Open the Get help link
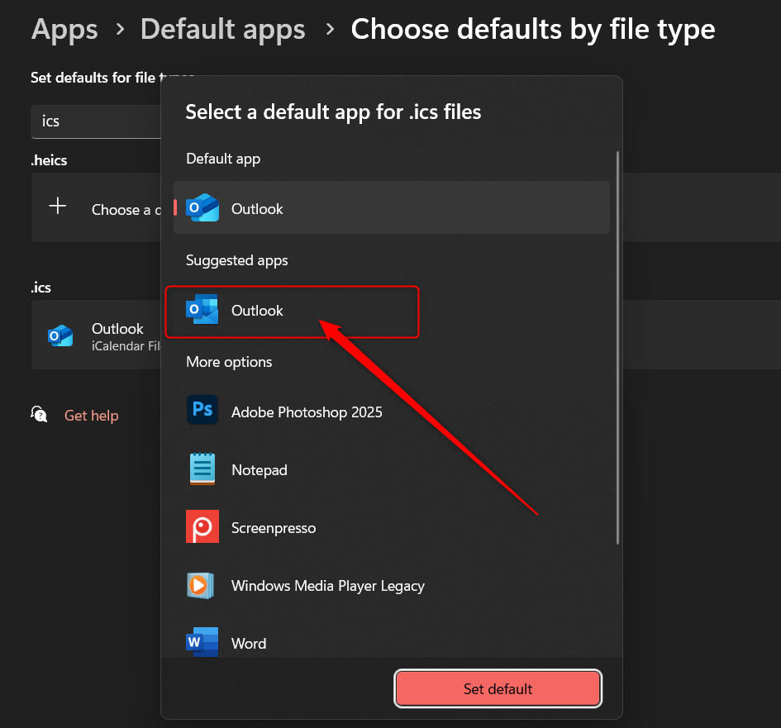This screenshot has width=781, height=728. tap(91, 415)
